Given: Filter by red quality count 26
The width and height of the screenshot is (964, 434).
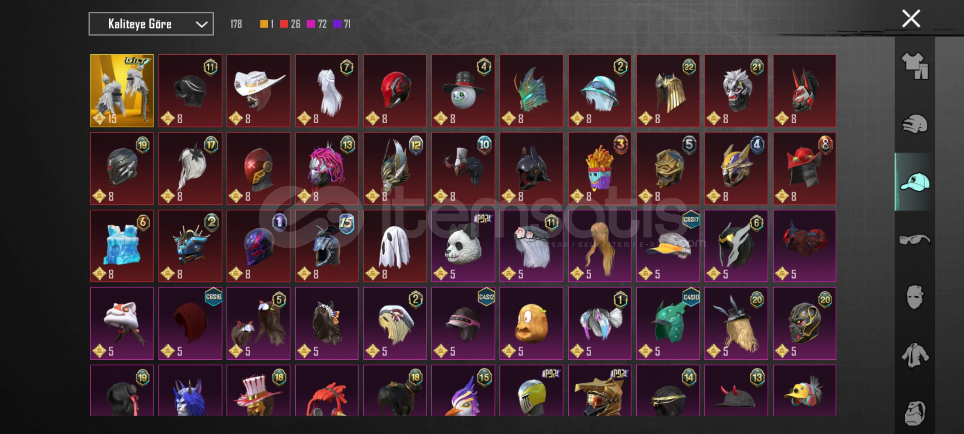Looking at the screenshot, I should click(290, 24).
